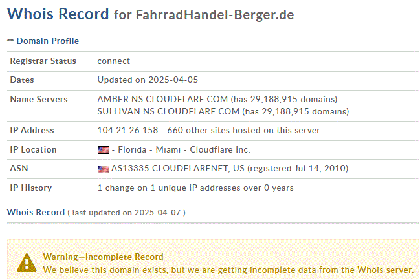Select AMBER.NS.CLOUDFLARE.COM name server

[x=162, y=100]
